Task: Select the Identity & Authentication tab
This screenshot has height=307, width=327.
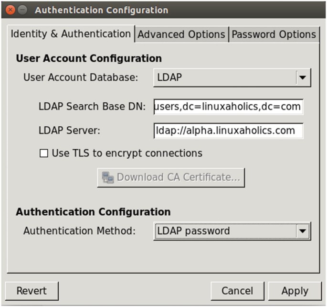Action: [71, 34]
